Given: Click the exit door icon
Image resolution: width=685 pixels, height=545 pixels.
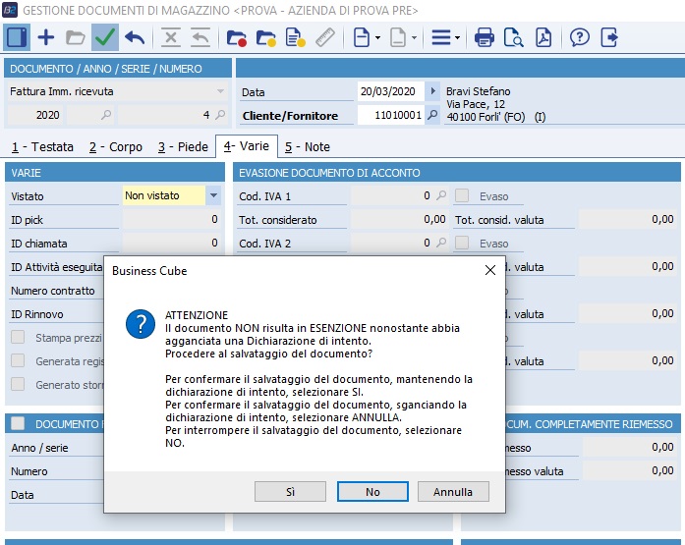Looking at the screenshot, I should click(609, 38).
